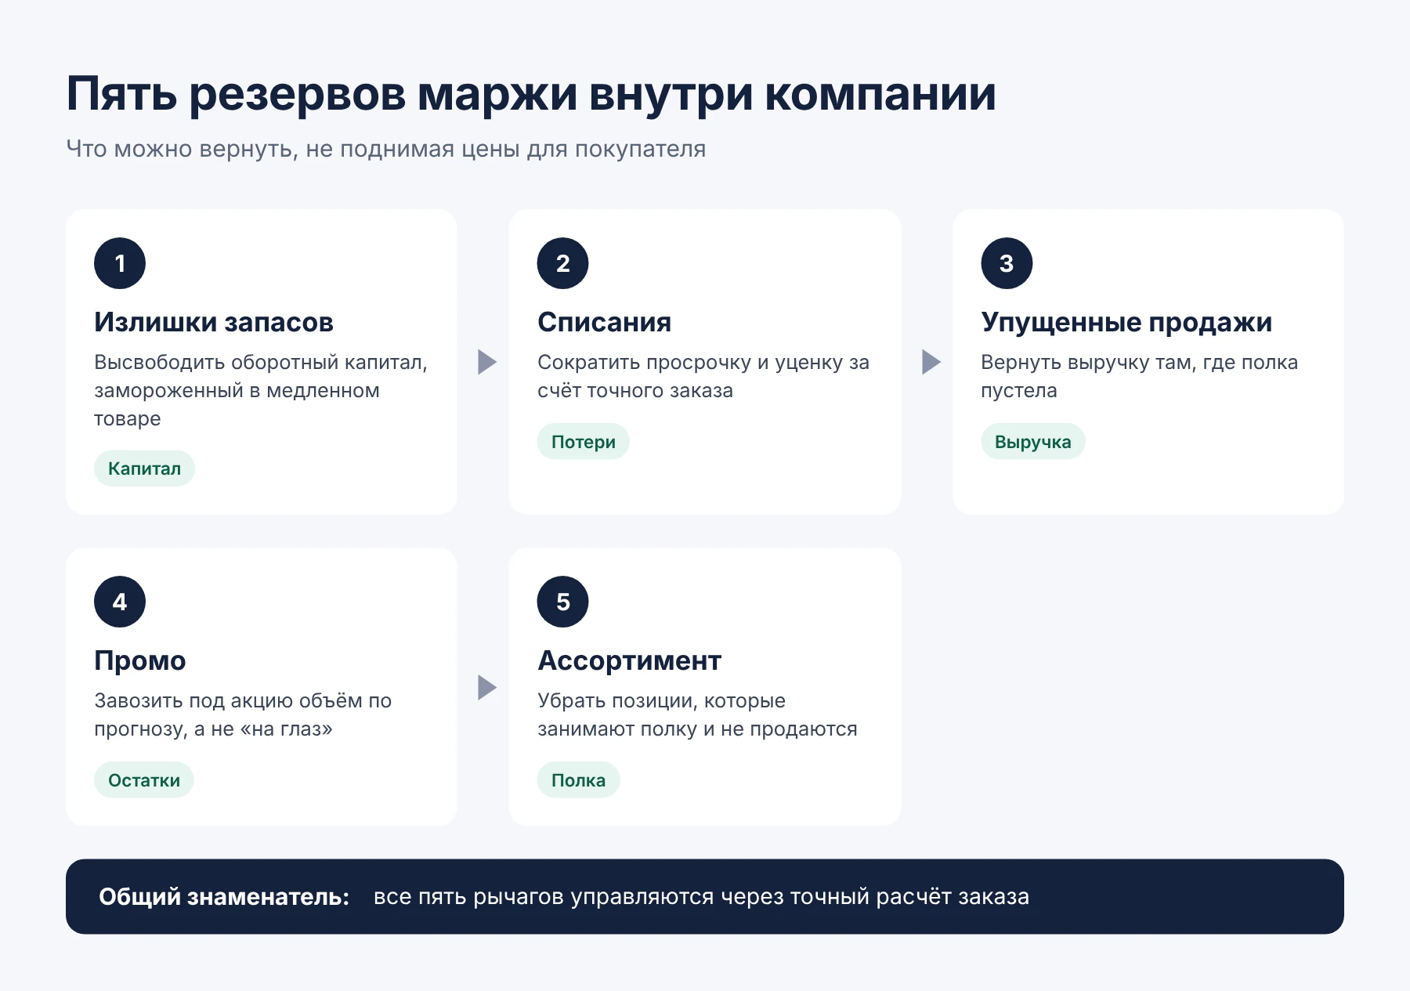This screenshot has width=1410, height=991.
Task: Click the text «Вернуть выручку там, где полка пустела»
Action: click(x=1139, y=377)
